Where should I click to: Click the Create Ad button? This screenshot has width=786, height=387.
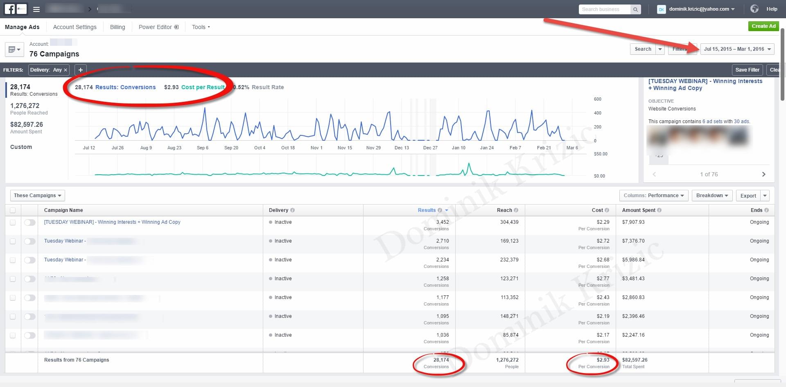click(763, 26)
